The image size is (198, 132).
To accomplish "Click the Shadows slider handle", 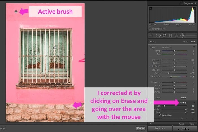I will (x=174, y=70).
